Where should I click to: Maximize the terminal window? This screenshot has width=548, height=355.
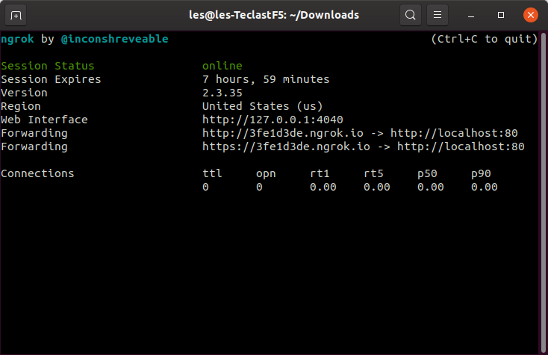coord(501,15)
